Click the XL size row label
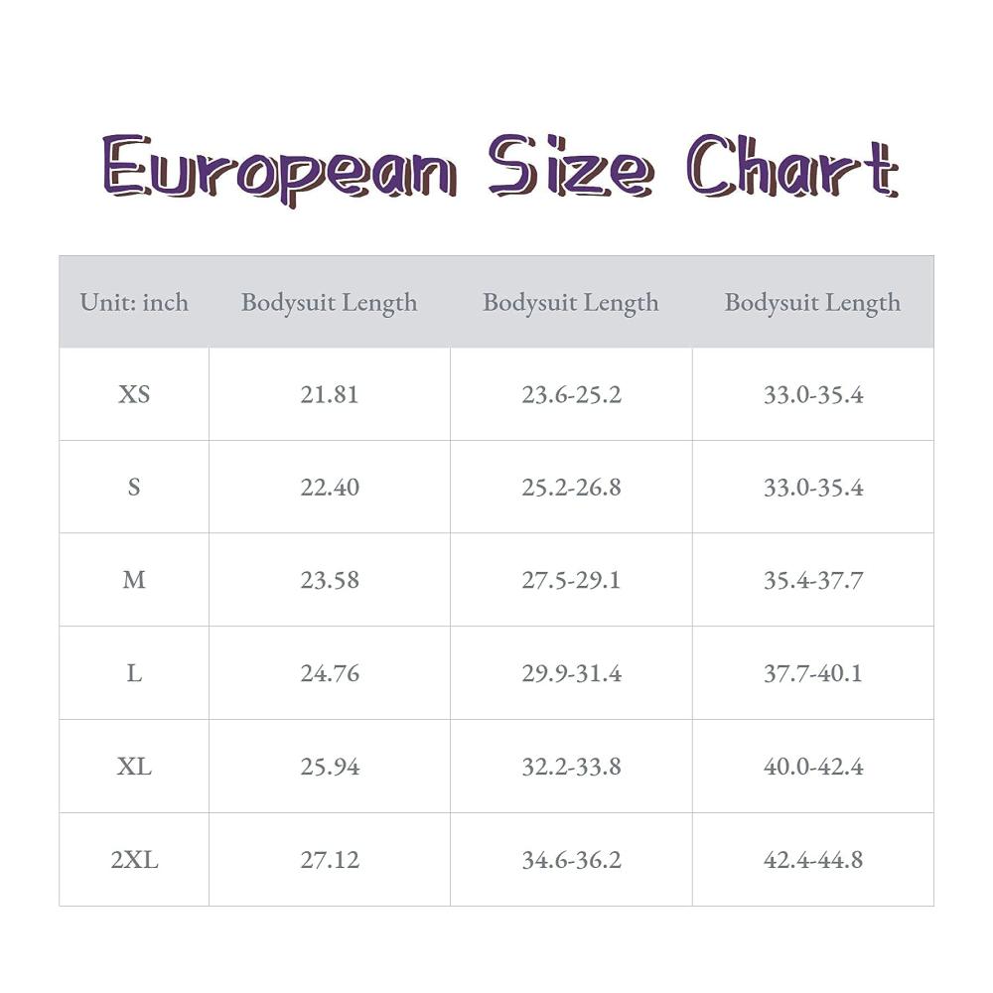Viewport: 993px width, 993px height. [x=134, y=767]
